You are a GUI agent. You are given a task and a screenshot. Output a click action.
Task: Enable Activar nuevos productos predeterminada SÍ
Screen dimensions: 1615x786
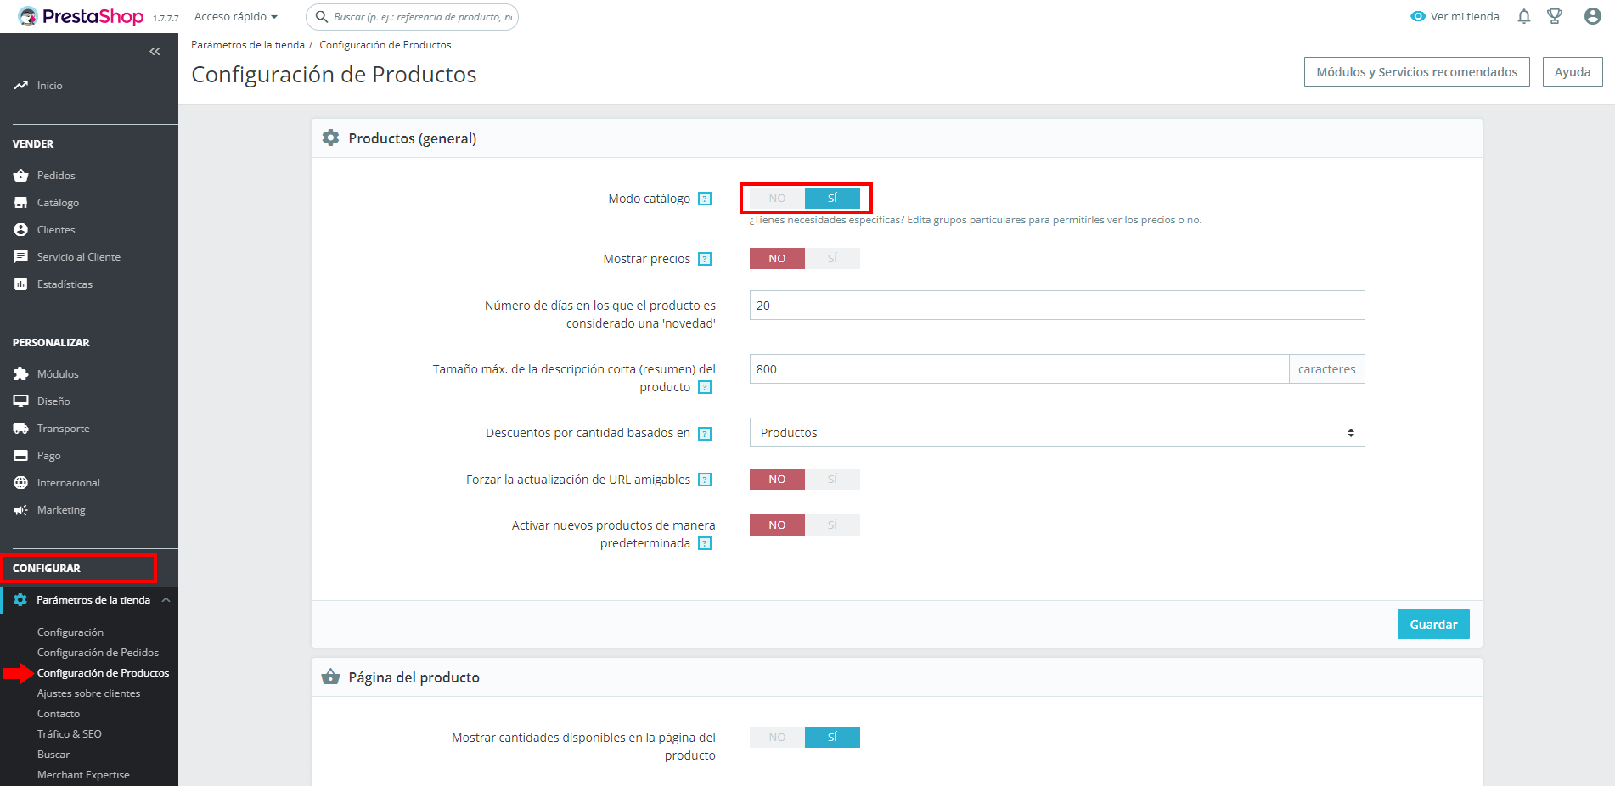click(832, 525)
